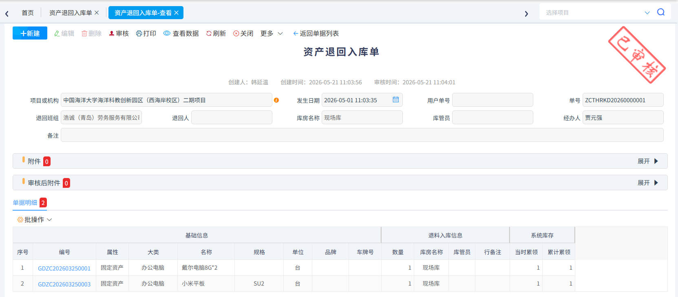
Task: Switch to the 资产退回入库单 tab
Action: [71, 13]
